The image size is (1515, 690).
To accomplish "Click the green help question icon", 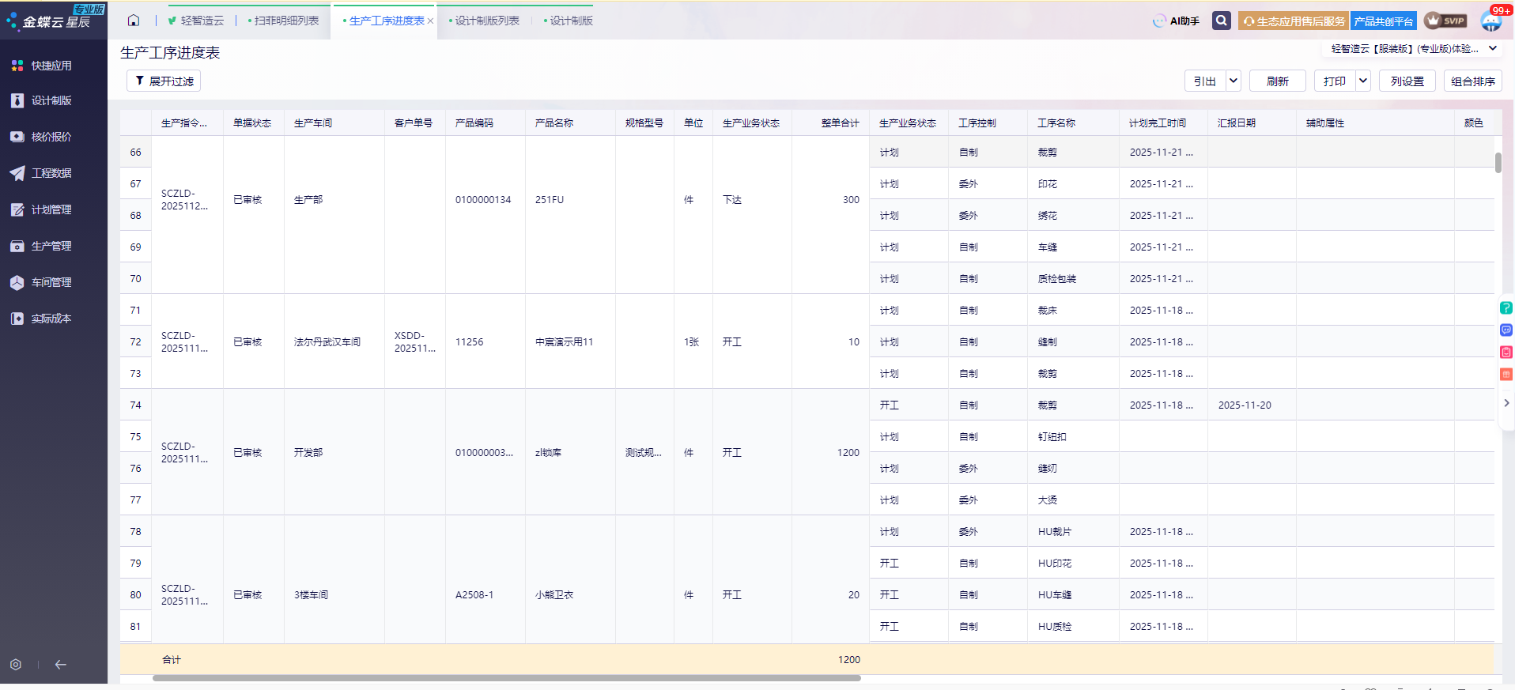I will (x=1506, y=308).
